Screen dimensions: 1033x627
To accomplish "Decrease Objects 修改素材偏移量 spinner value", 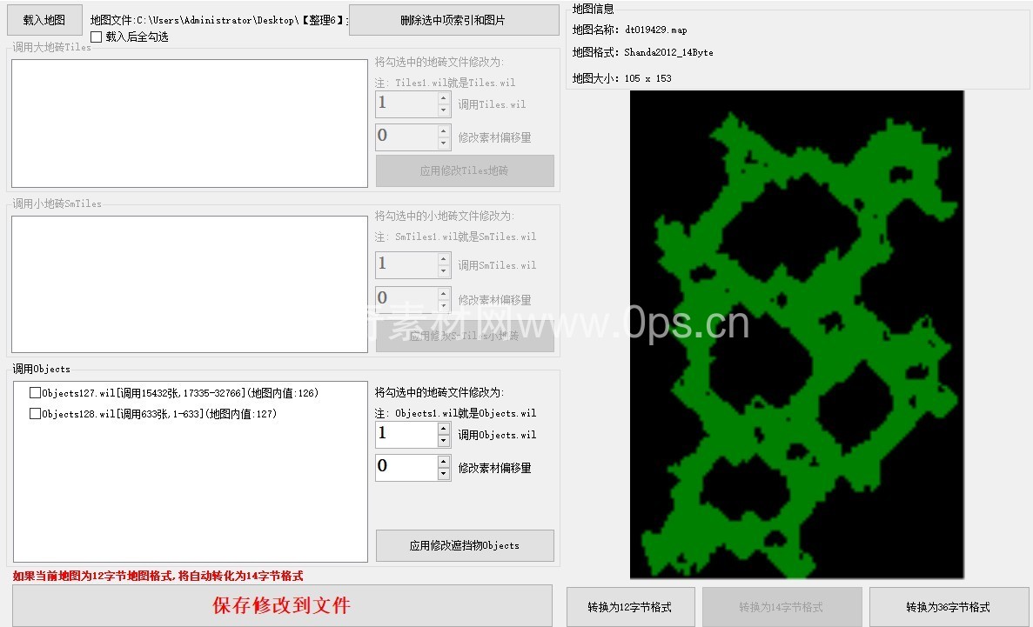I will [x=444, y=474].
